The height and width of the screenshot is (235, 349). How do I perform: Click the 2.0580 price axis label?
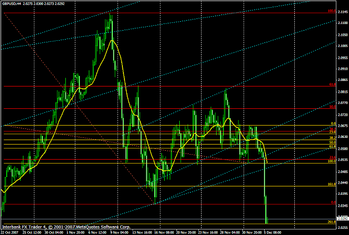(x=343, y=148)
